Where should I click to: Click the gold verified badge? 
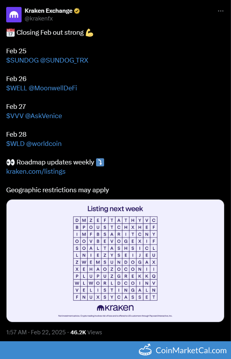(x=77, y=11)
